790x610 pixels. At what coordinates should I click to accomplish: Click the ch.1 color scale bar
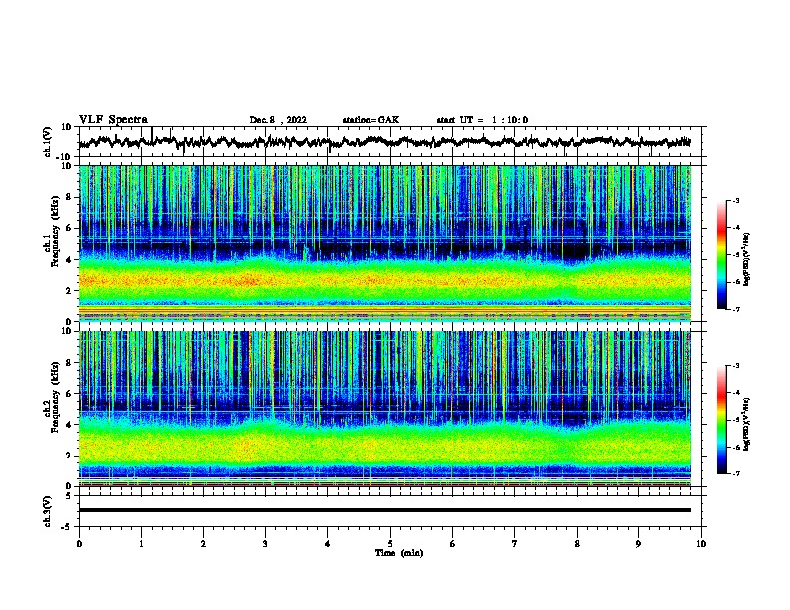click(722, 255)
